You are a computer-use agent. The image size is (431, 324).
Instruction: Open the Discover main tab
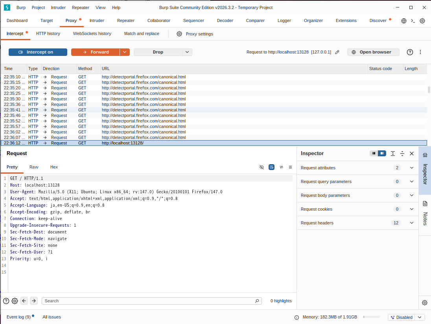click(x=378, y=20)
